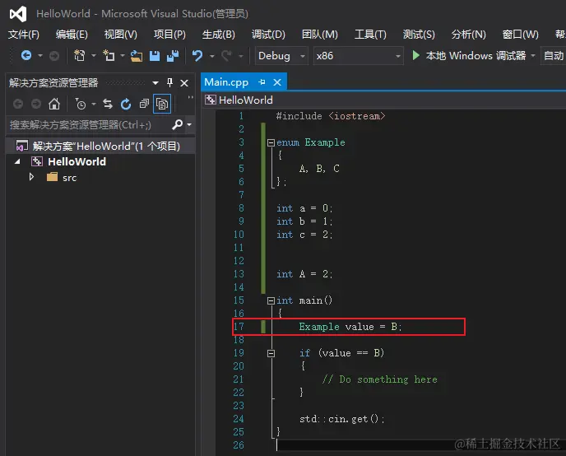Open the 编辑(E) menu
Image resolution: width=566 pixels, height=456 pixels.
[x=72, y=35]
